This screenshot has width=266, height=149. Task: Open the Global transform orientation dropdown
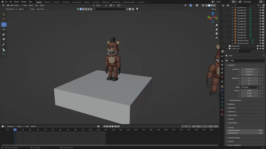coord(98,5)
